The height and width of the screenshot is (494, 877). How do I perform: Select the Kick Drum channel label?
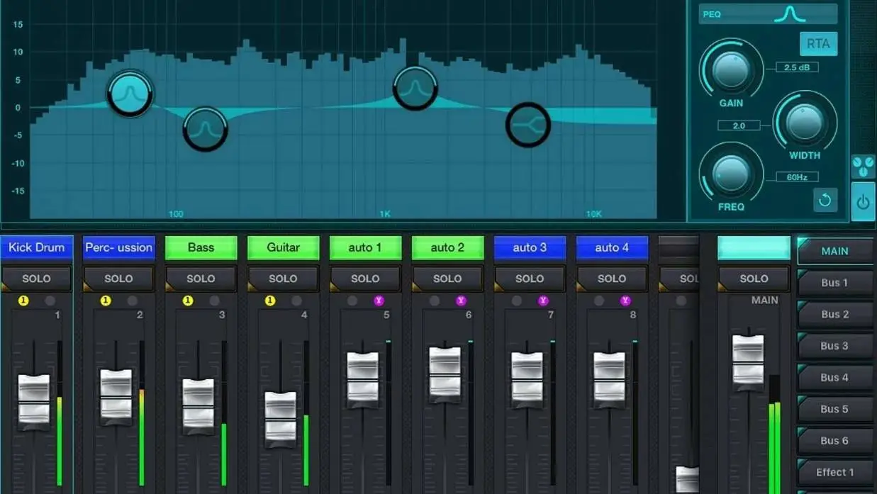click(36, 247)
